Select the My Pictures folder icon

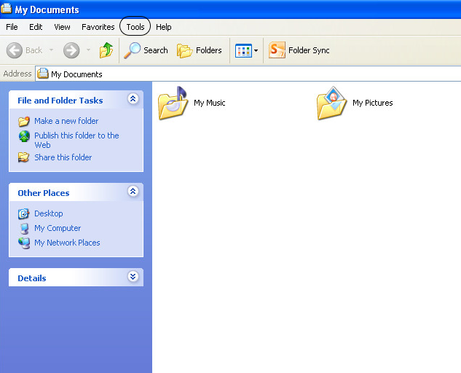(x=332, y=103)
